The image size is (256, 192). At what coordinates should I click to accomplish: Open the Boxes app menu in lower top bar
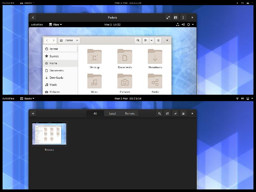(x=27, y=99)
